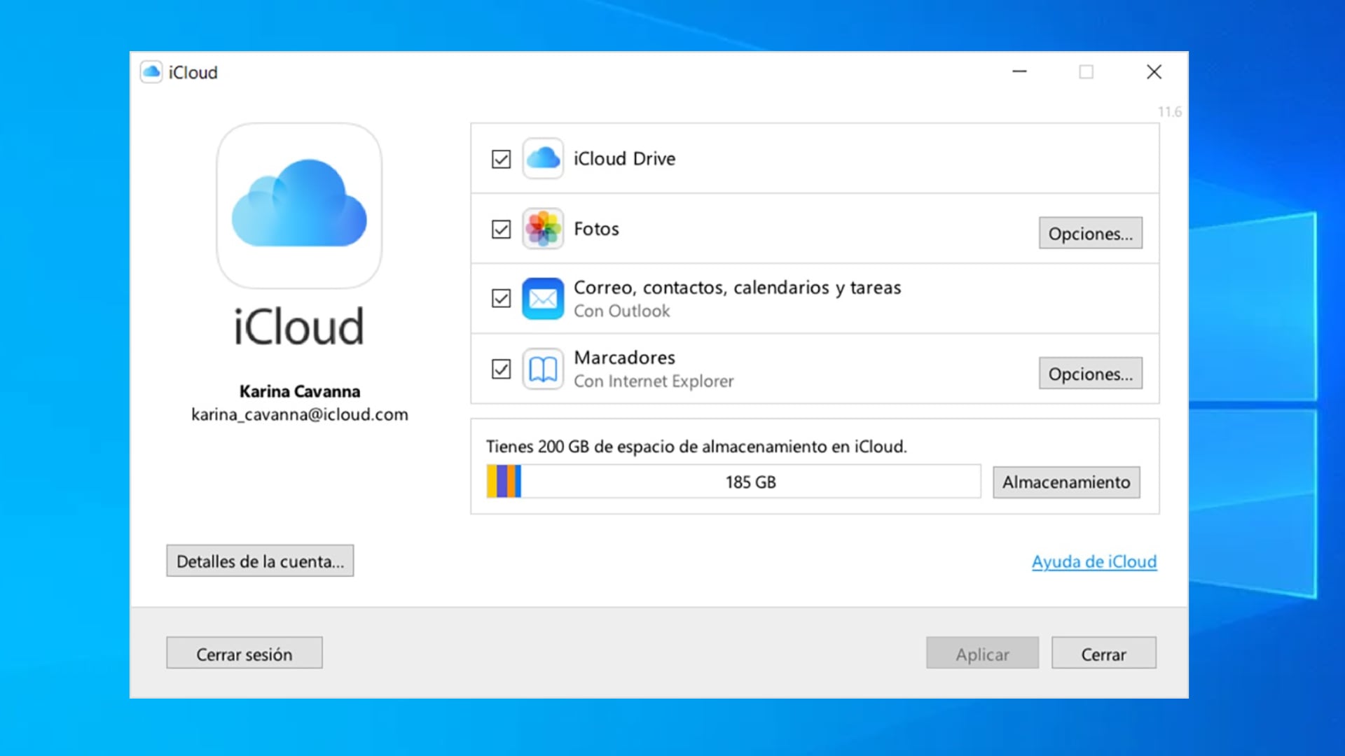
Task: Open Opciones for Fotos
Action: [1091, 233]
